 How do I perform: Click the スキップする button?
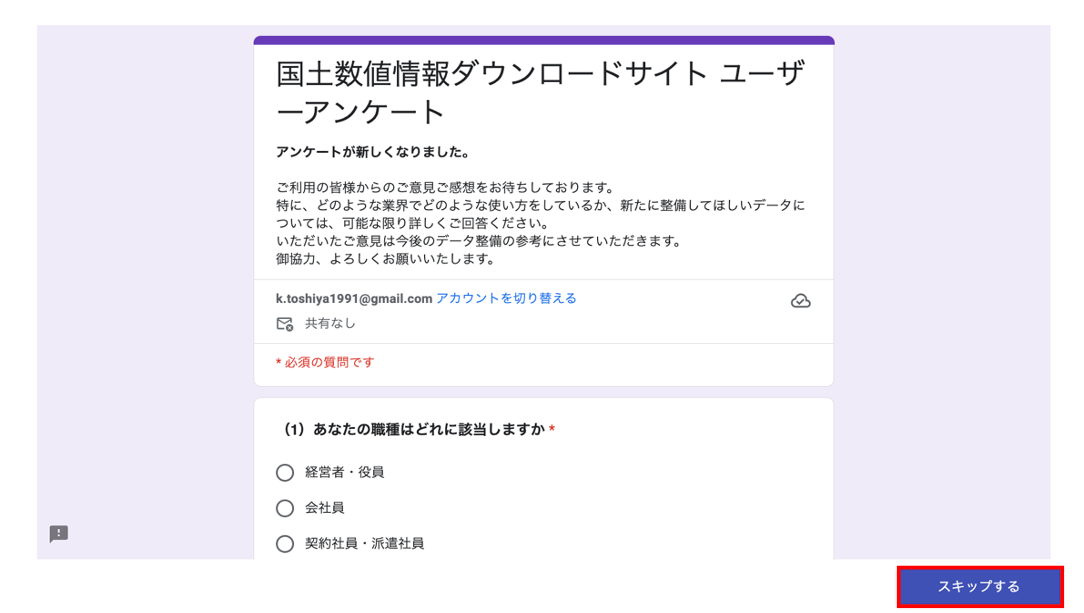coord(979,586)
